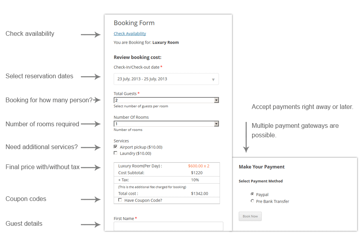This screenshot has height=236, width=363.
Task: Enable the Laundry service checkbox
Action: tap(116, 153)
